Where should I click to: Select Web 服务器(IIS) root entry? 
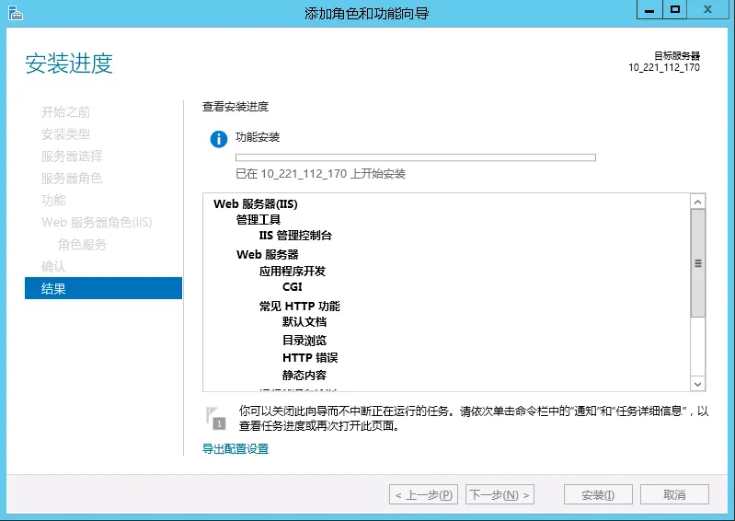point(256,204)
